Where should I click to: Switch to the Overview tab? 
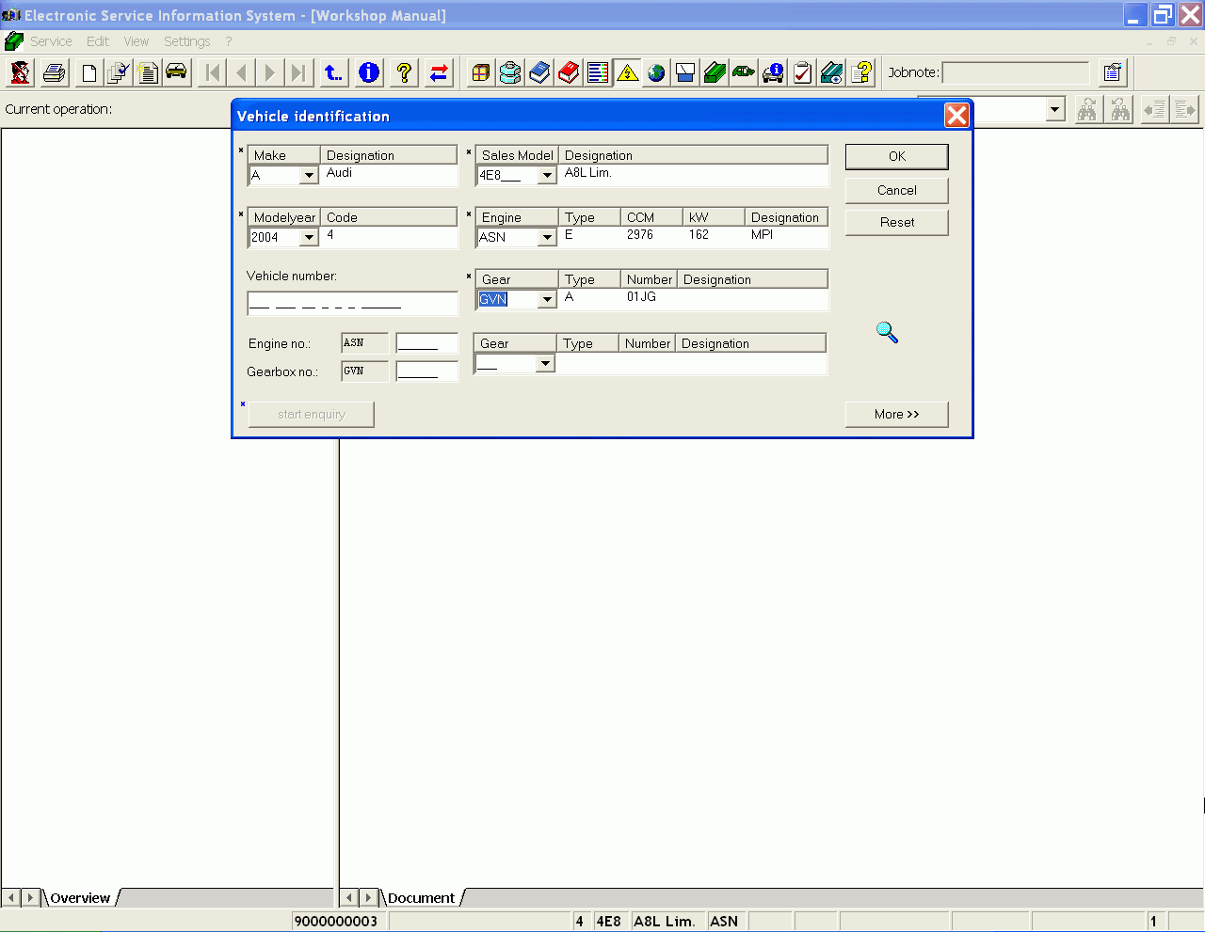[x=80, y=898]
